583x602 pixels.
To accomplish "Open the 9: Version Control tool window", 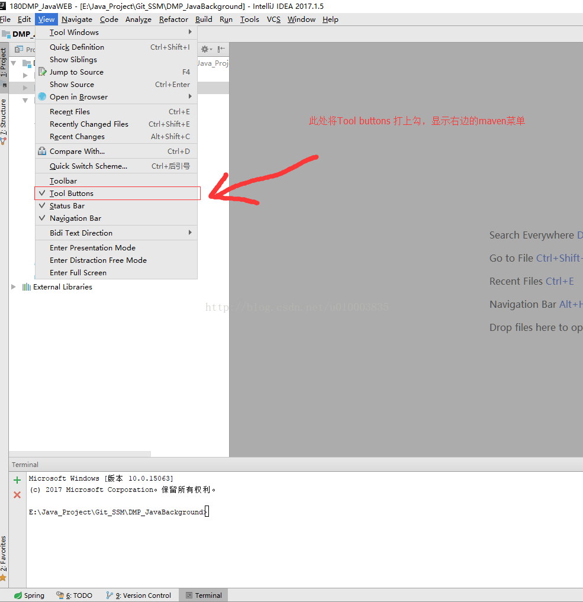I will pyautogui.click(x=138, y=595).
